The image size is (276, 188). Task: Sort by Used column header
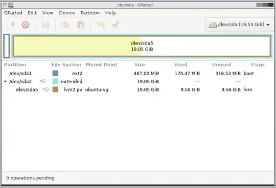(181, 65)
